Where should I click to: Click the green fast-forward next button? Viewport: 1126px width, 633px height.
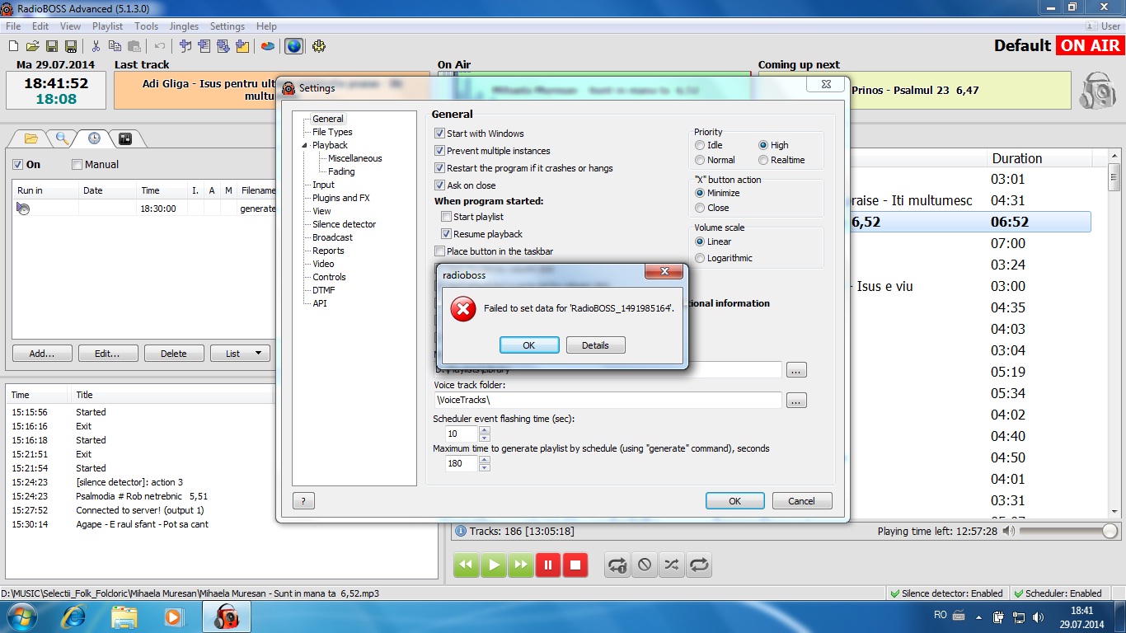point(521,565)
